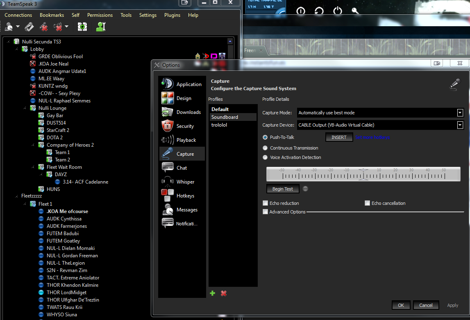This screenshot has height=320, width=470.
Task: Collapse Company of Heroes 2 channel
Action: click(x=33, y=145)
